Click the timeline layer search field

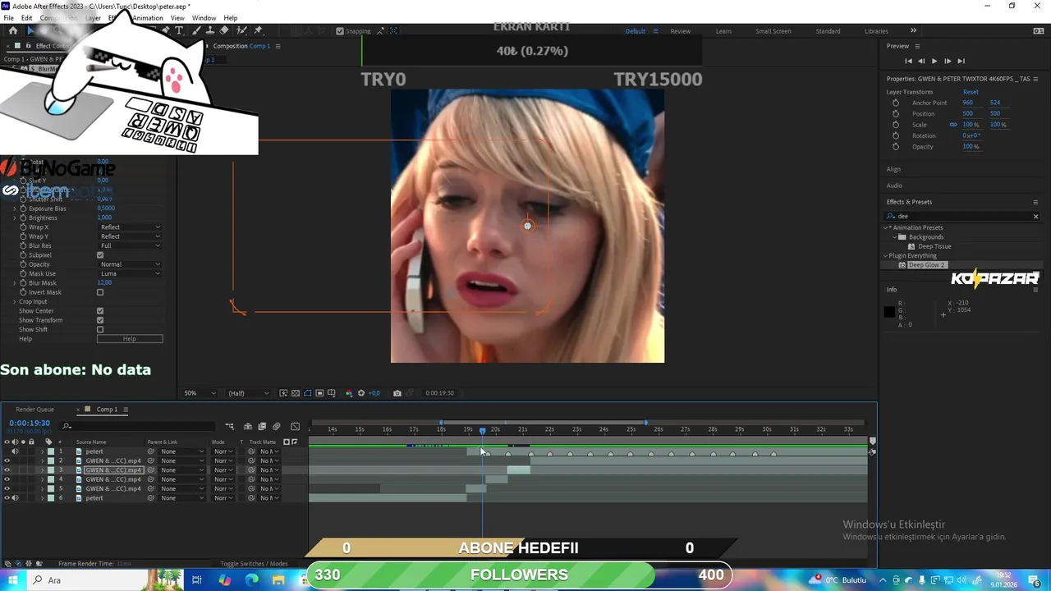(138, 426)
